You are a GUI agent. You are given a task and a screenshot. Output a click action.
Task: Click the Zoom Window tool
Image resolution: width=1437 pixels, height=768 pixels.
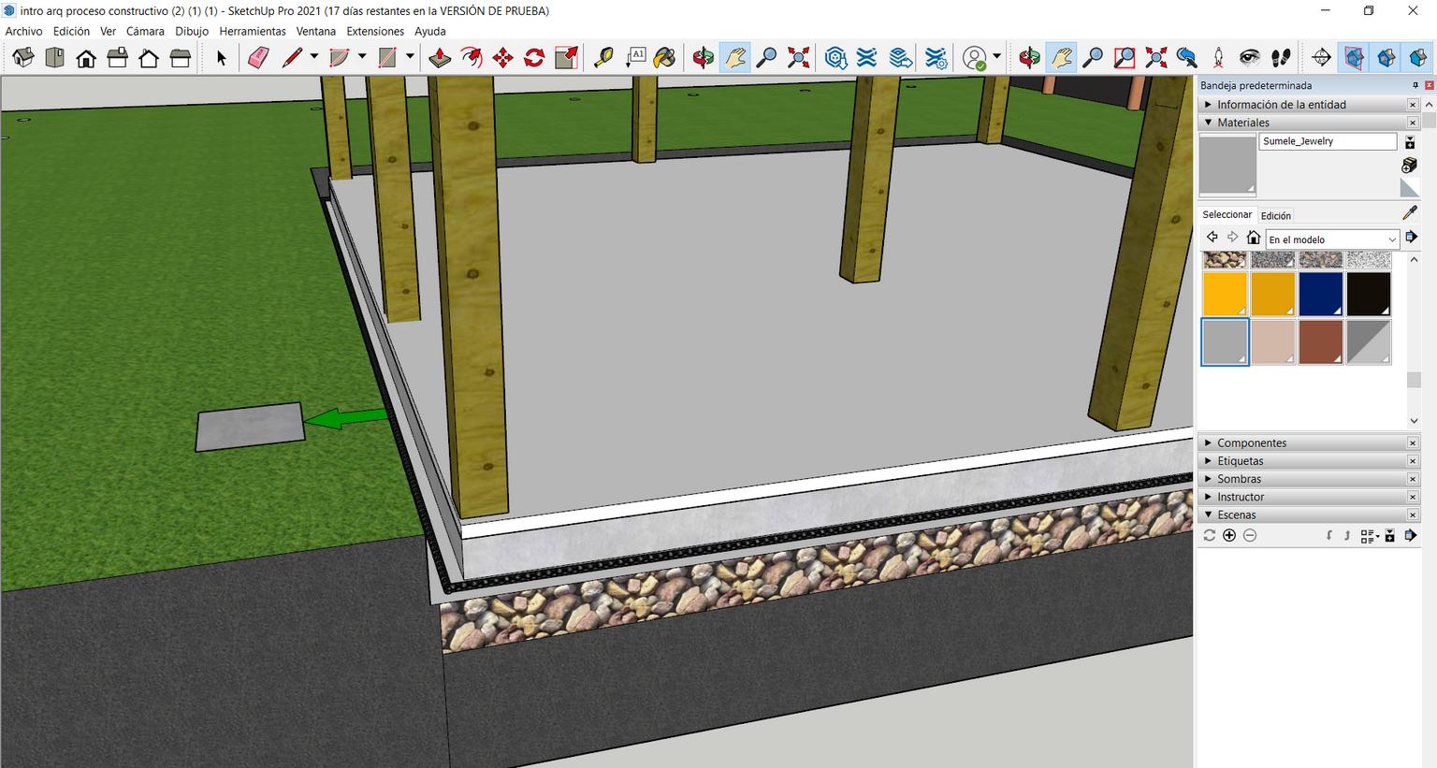(1125, 58)
